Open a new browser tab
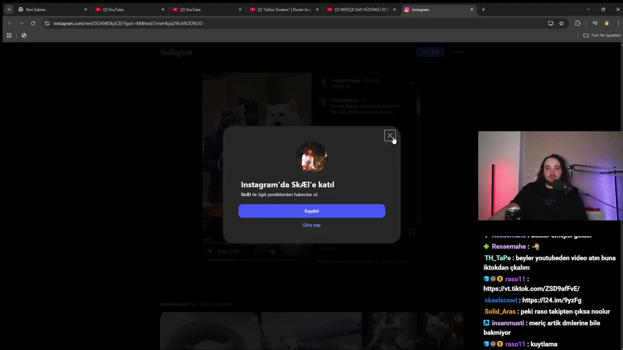The width and height of the screenshot is (623, 350). (x=483, y=9)
